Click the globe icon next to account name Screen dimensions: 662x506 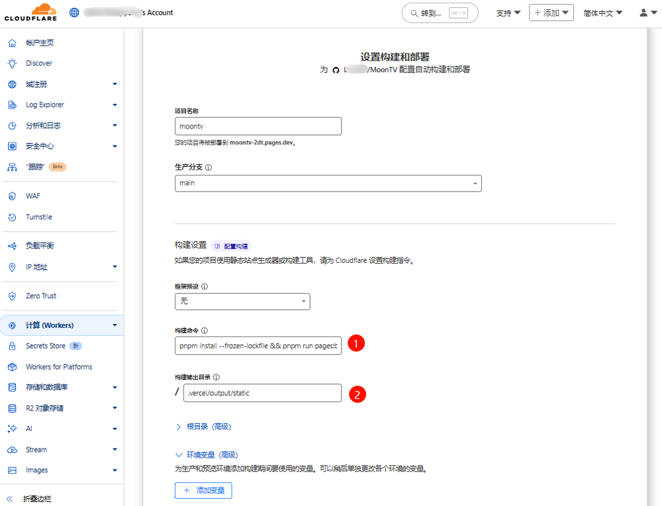[x=74, y=13]
